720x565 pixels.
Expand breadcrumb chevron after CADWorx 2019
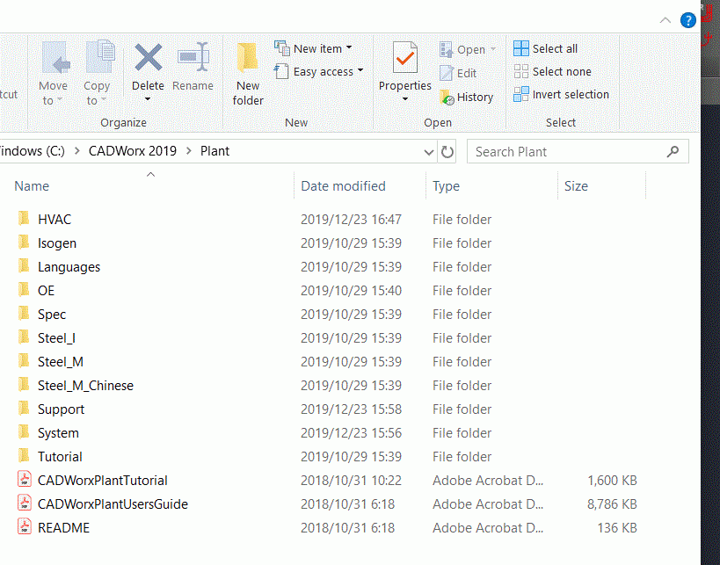(x=189, y=151)
